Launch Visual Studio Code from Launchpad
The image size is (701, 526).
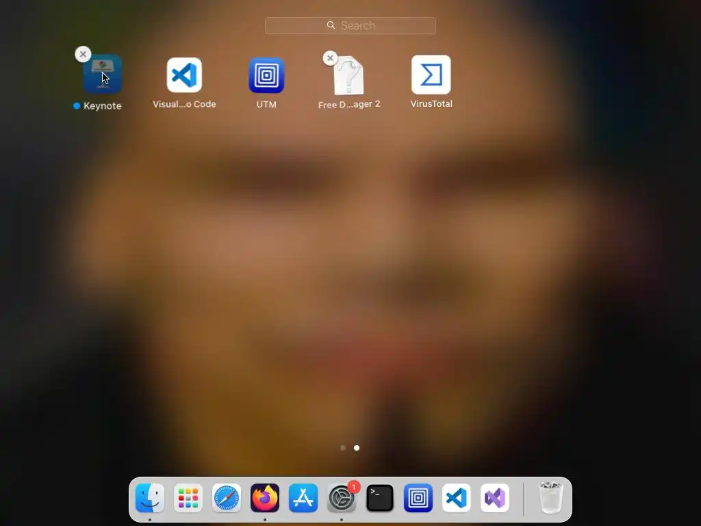(x=184, y=75)
